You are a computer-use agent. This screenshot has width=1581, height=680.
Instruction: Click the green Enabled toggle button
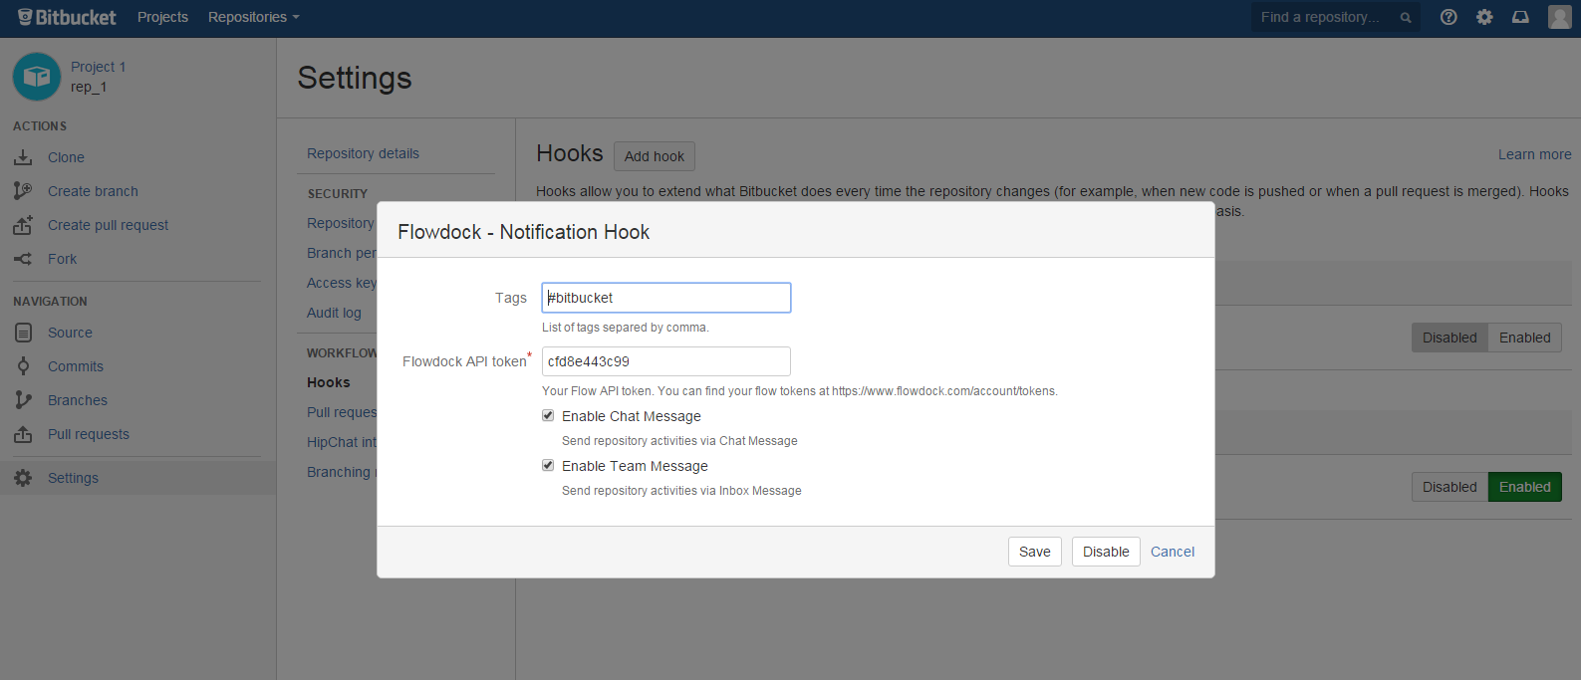(x=1524, y=487)
